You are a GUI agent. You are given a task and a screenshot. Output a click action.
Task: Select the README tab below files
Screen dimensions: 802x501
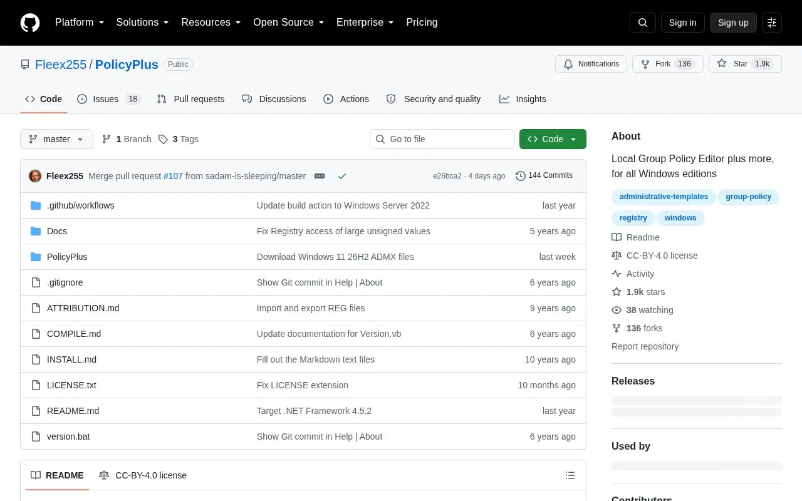[x=57, y=475]
